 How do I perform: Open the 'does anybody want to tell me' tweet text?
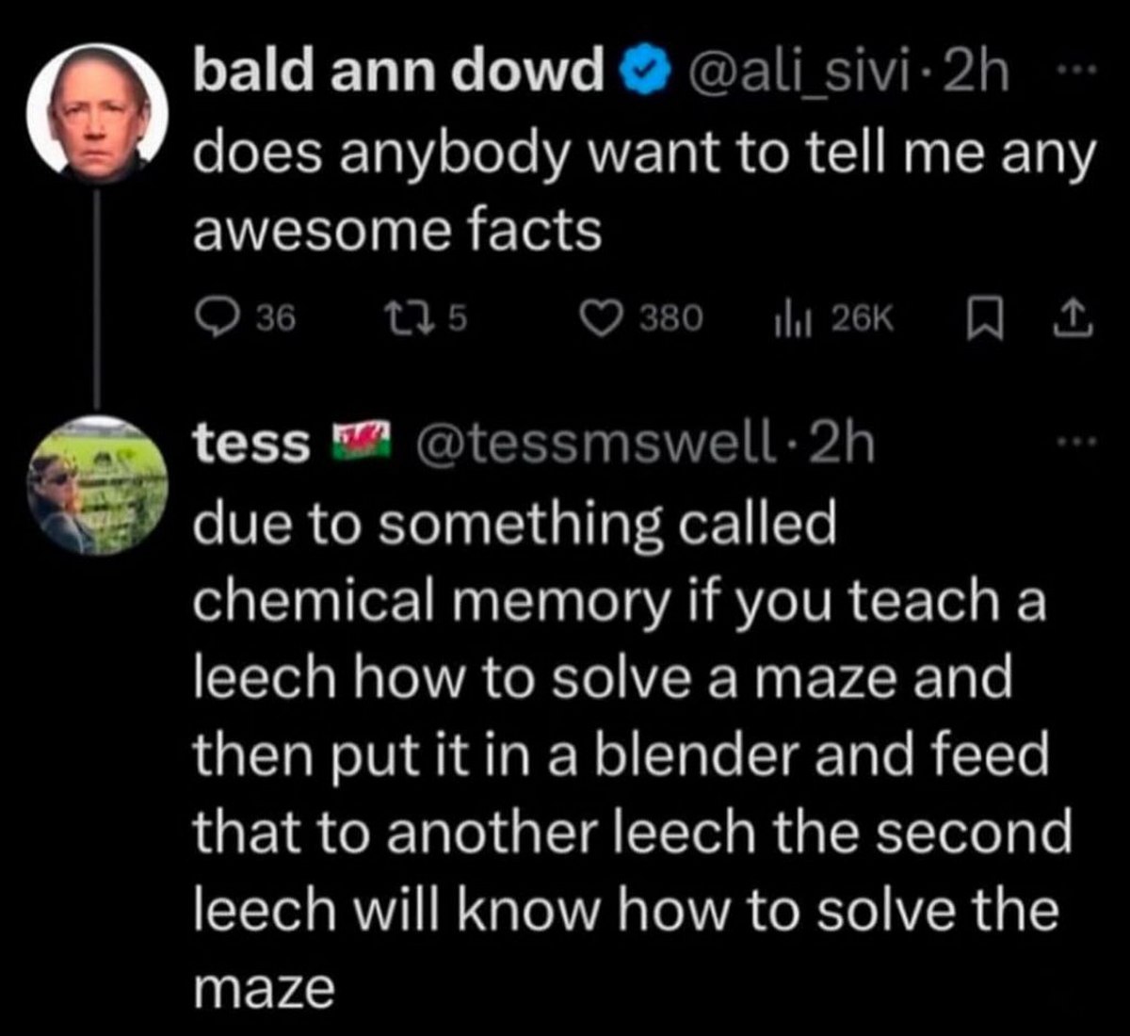point(645,192)
